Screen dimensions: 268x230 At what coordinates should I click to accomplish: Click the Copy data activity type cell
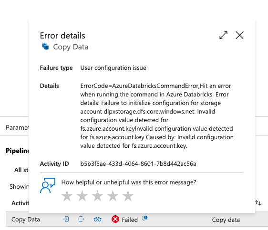(226, 220)
